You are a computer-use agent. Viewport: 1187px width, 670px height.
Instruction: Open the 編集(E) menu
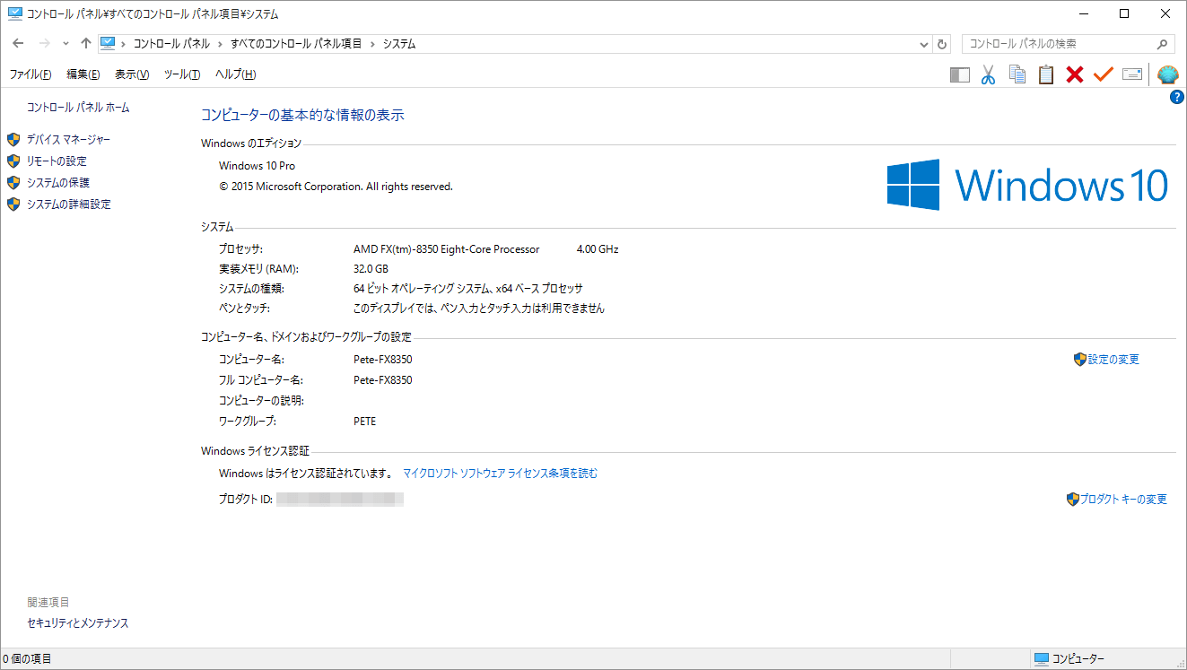[83, 74]
